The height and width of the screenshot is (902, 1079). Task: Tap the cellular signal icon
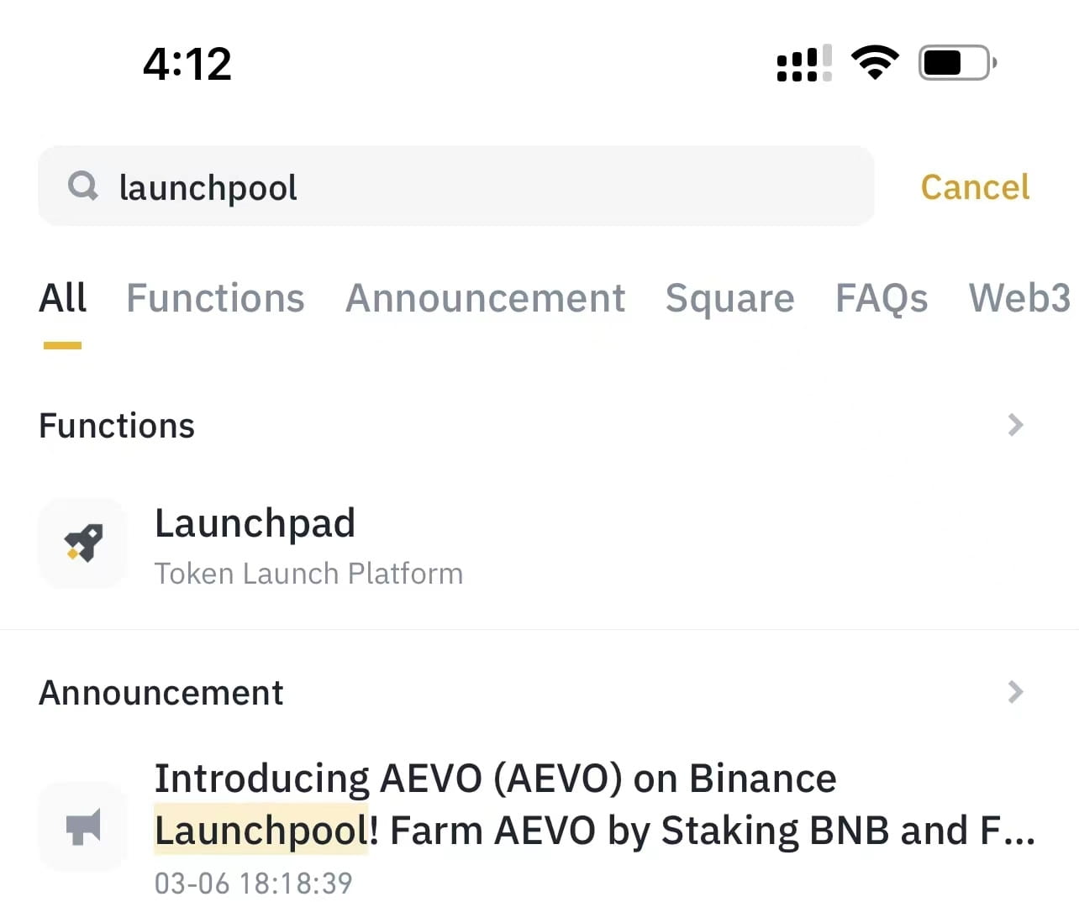tap(803, 63)
